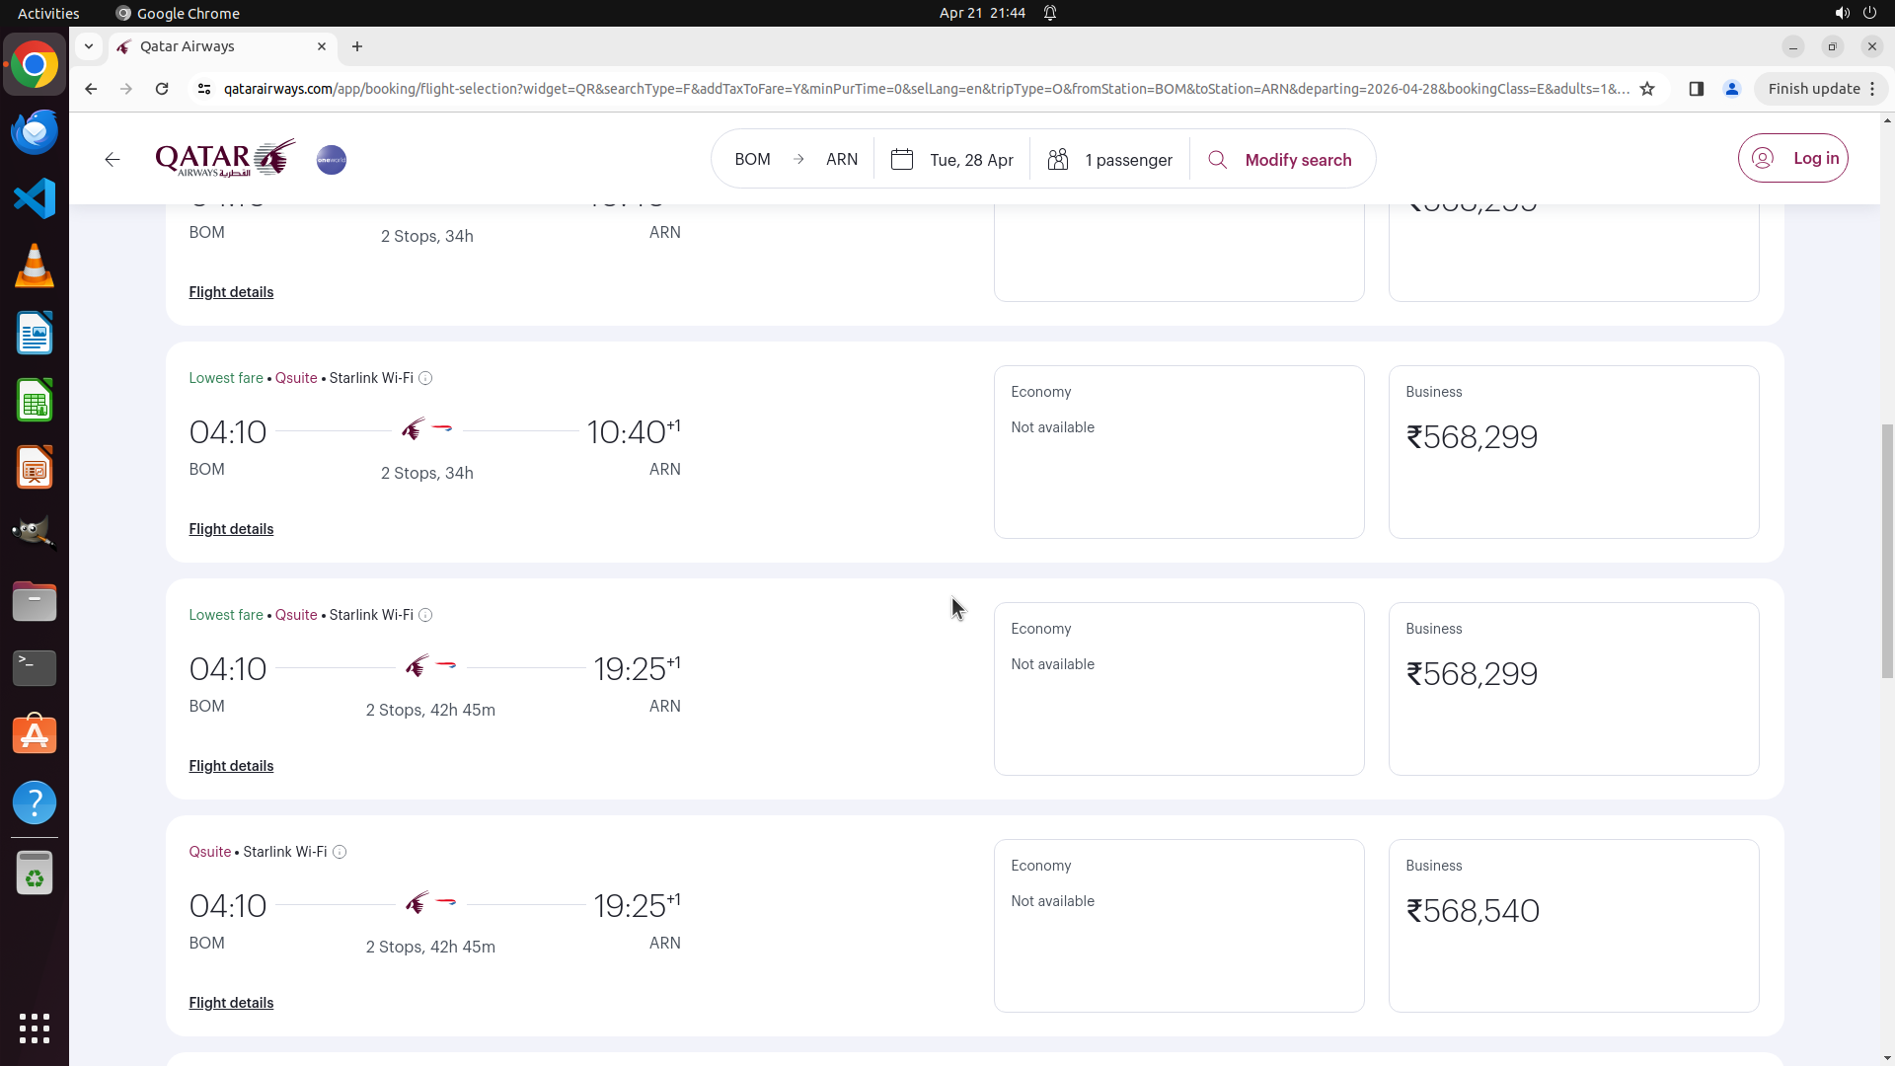Click the back arrow beside Qatar Airways logo
Screen dimensions: 1895x1066
113,160
